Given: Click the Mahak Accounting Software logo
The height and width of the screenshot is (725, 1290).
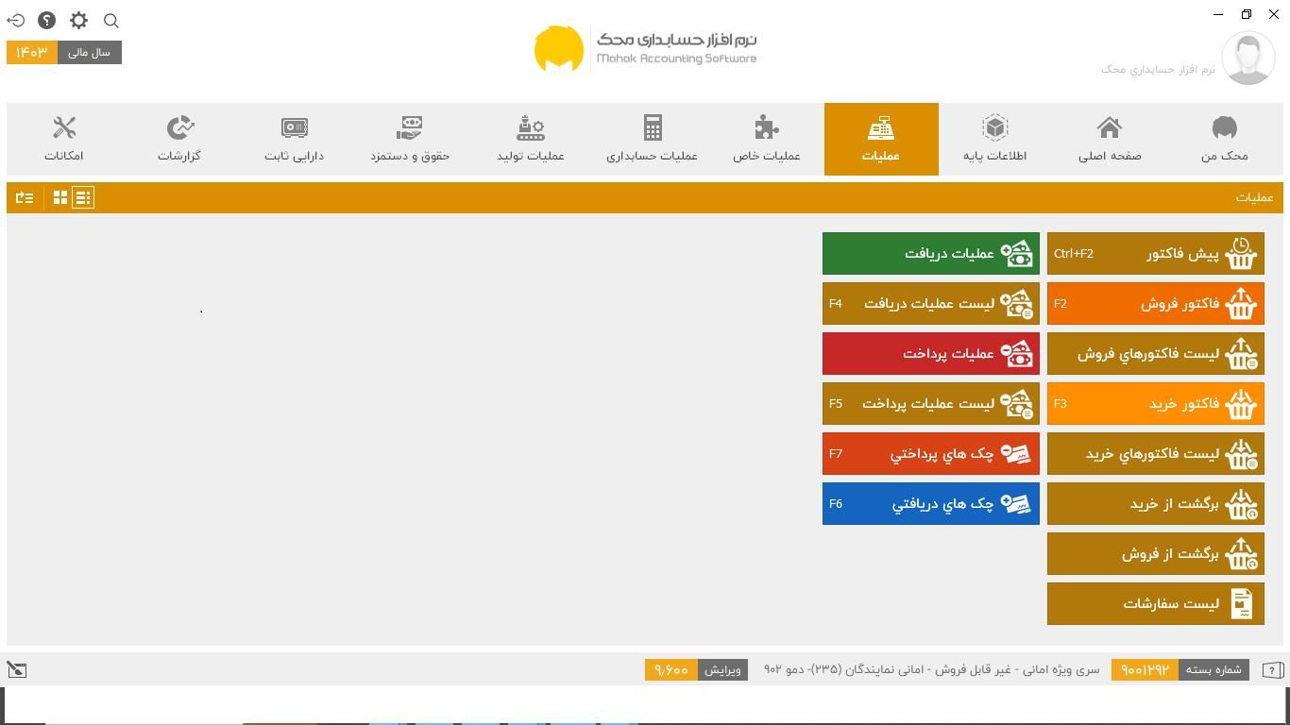Looking at the screenshot, I should [646, 49].
